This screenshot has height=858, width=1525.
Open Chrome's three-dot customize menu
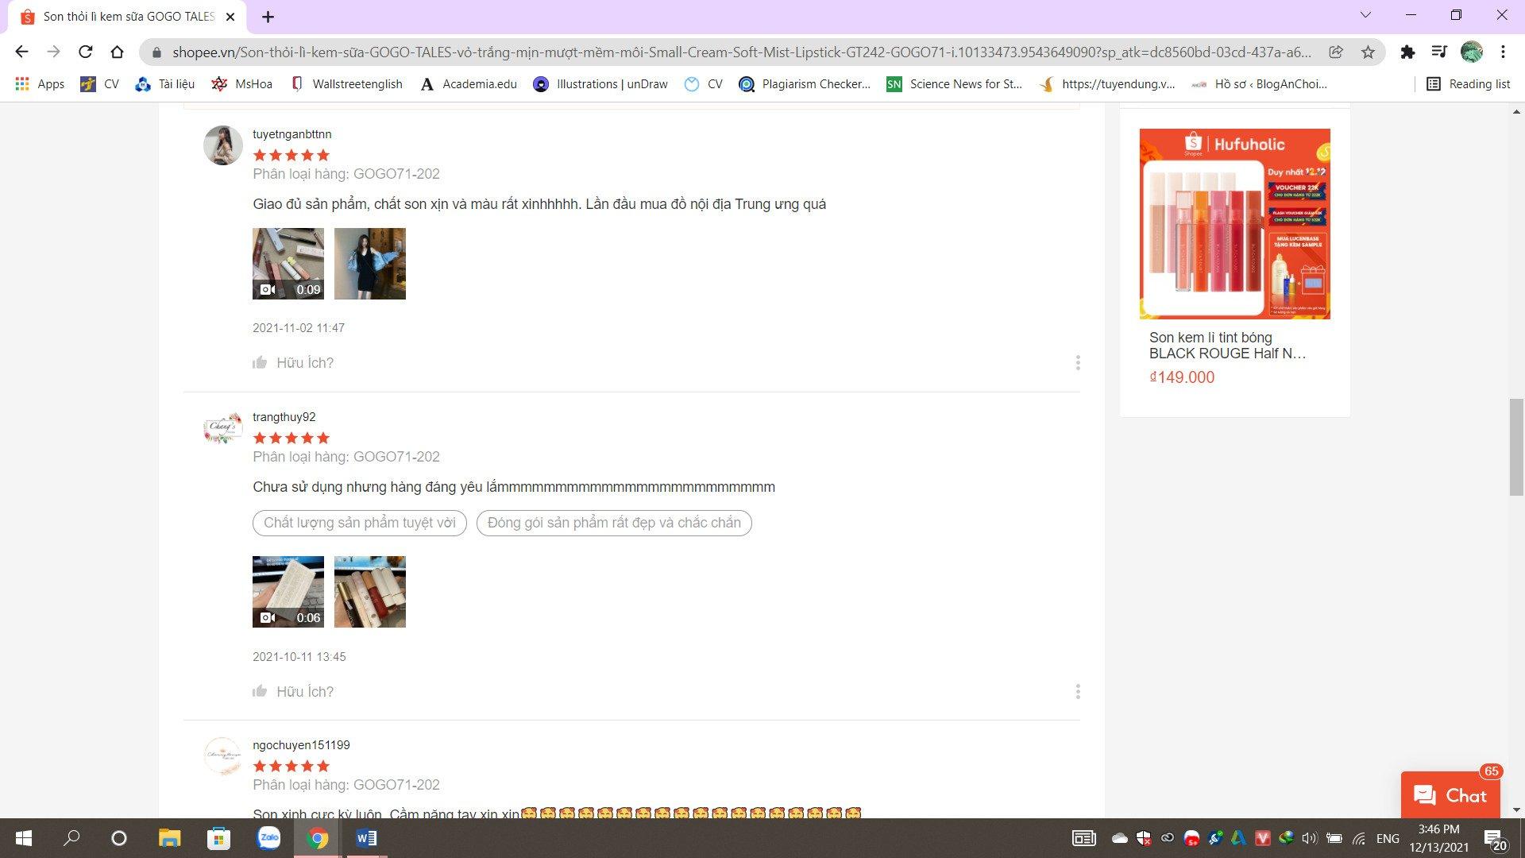coord(1503,52)
